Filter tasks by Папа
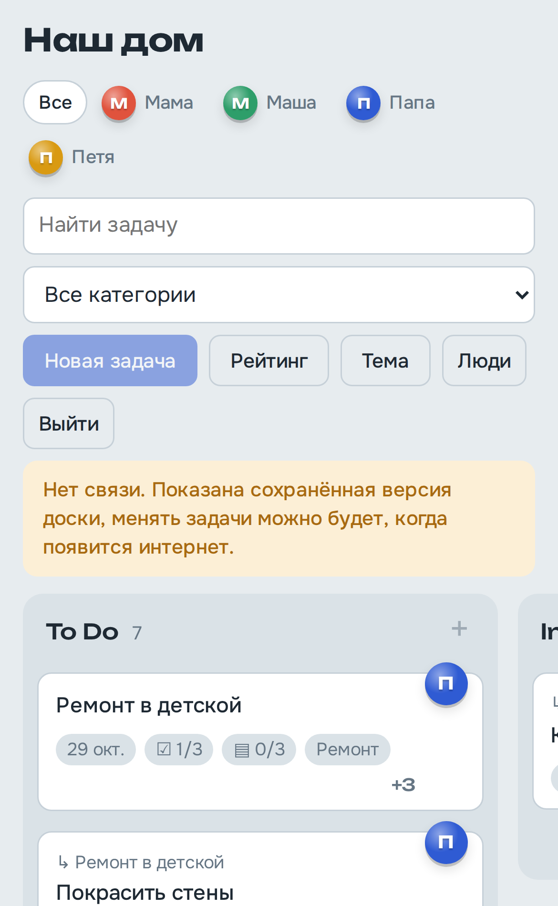This screenshot has height=906, width=558. point(391,103)
